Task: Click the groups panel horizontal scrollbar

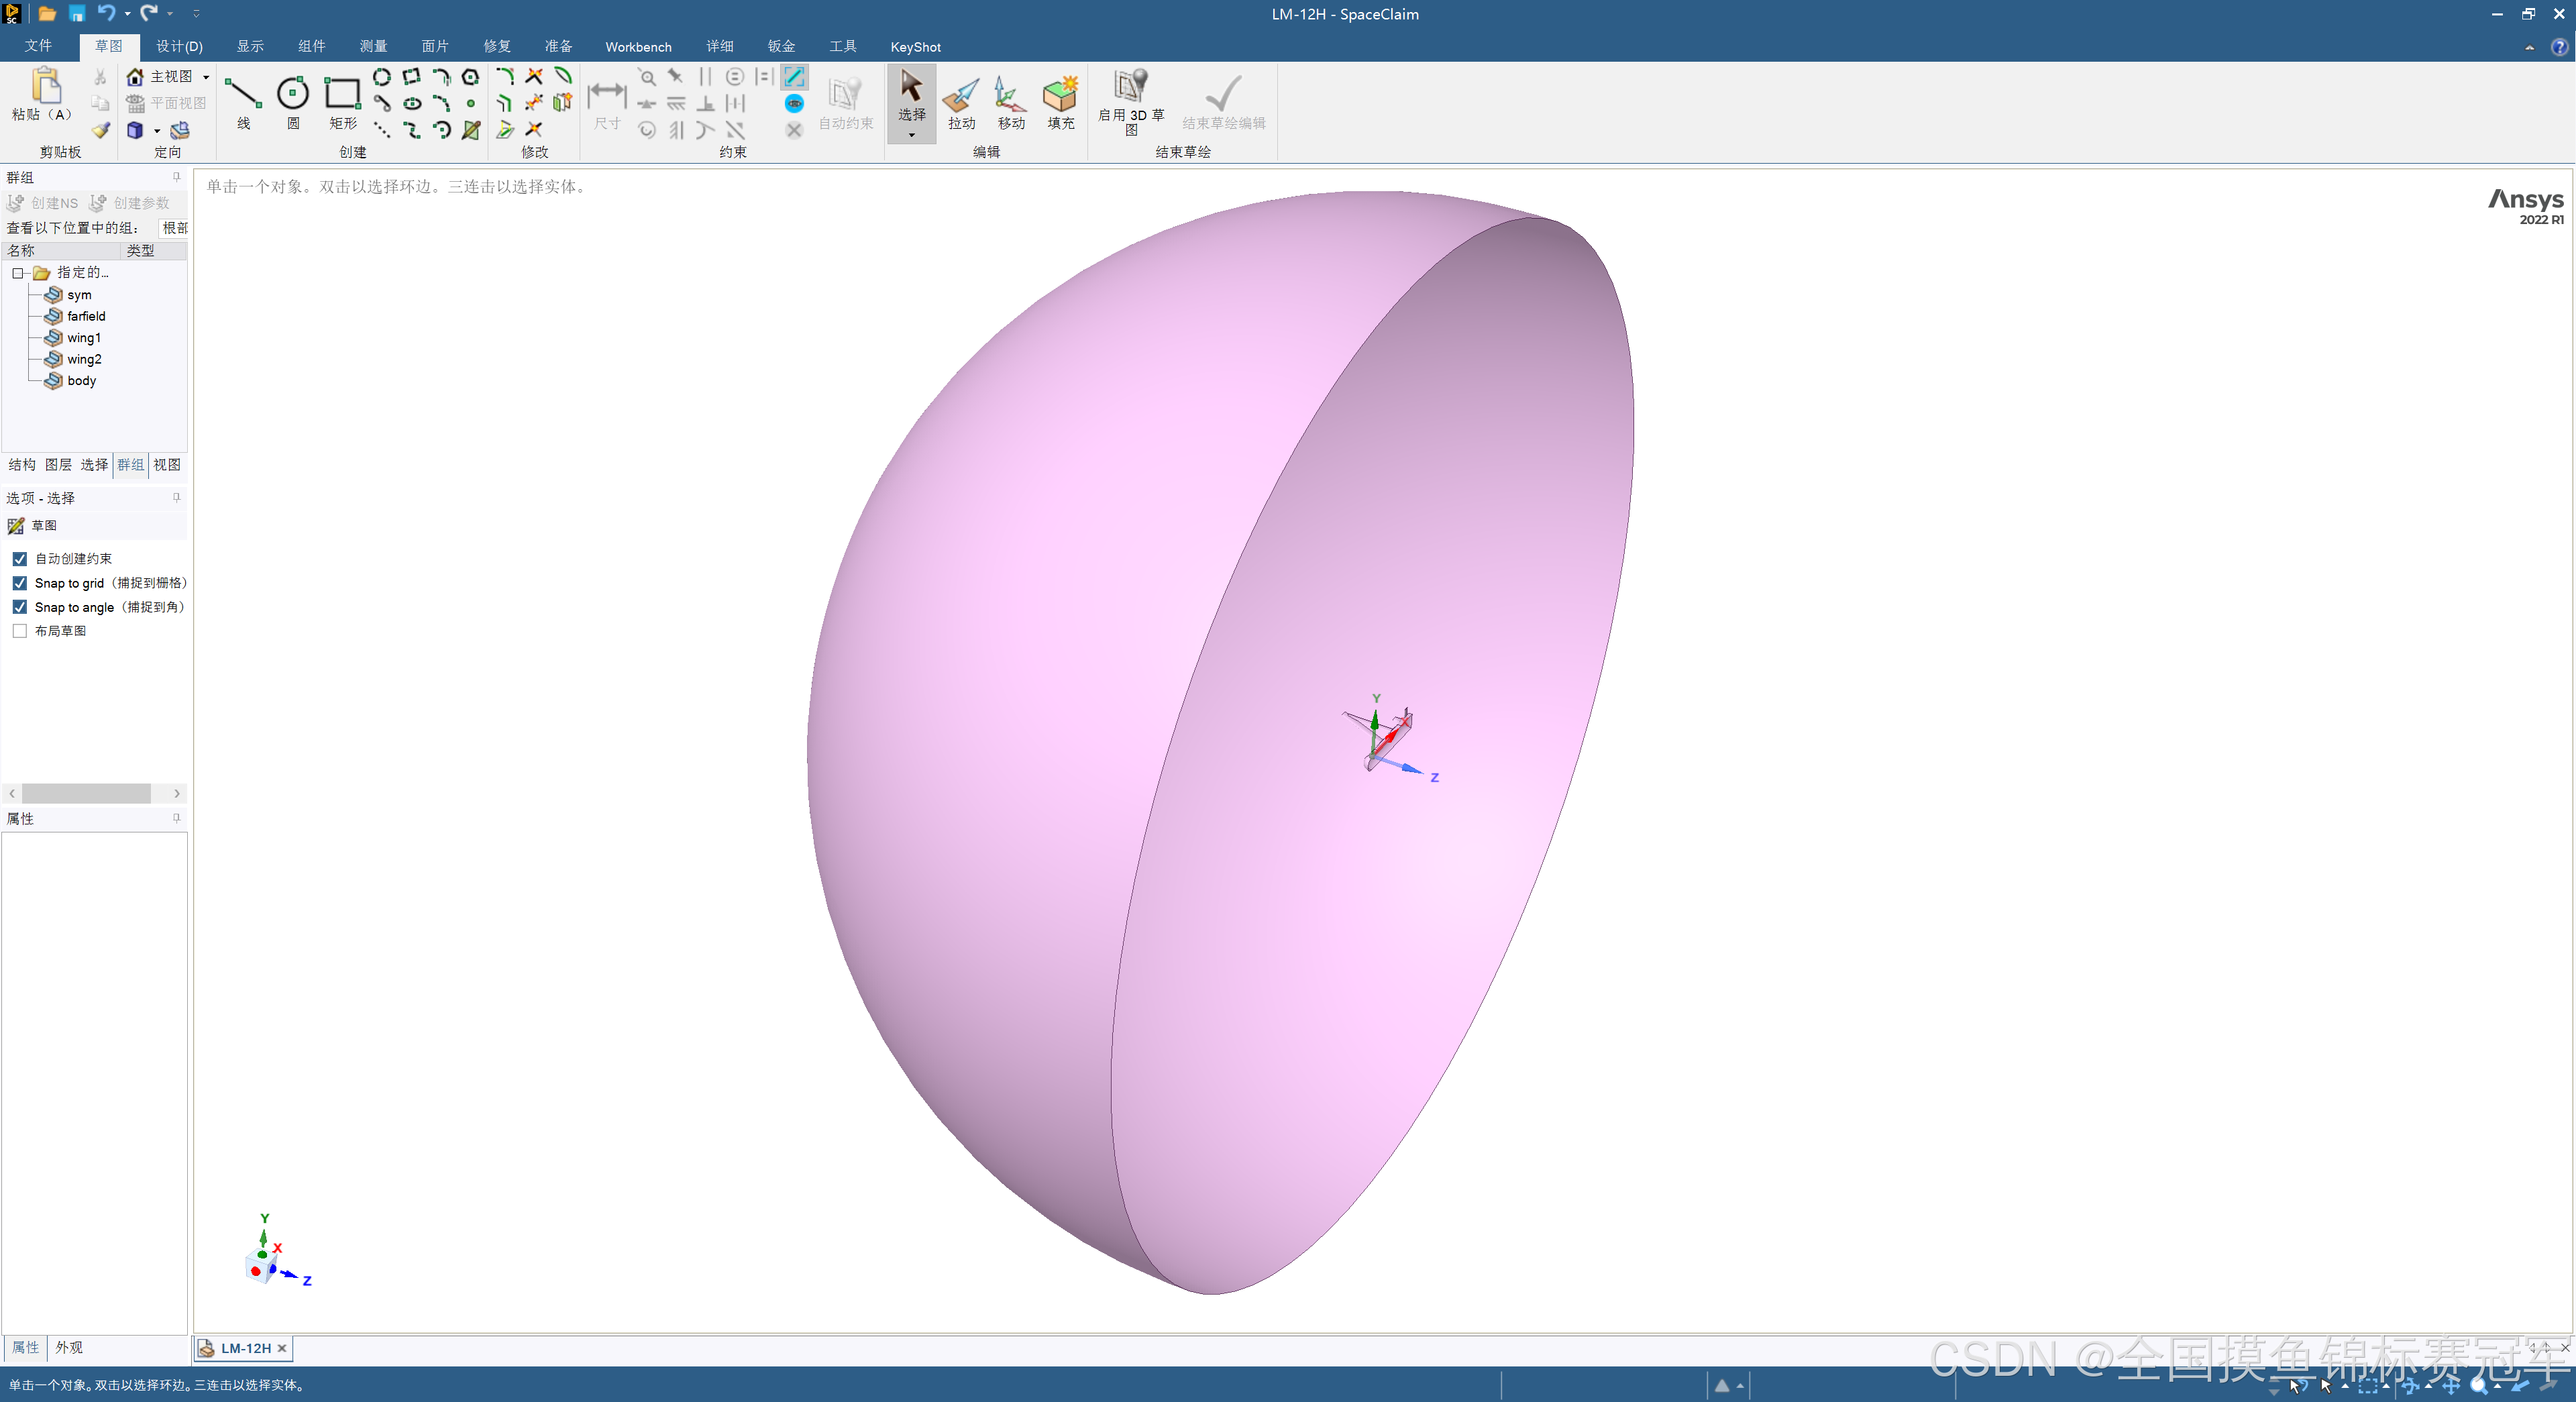Action: [x=86, y=793]
